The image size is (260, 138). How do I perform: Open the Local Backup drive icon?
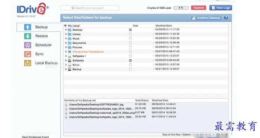click(x=27, y=63)
